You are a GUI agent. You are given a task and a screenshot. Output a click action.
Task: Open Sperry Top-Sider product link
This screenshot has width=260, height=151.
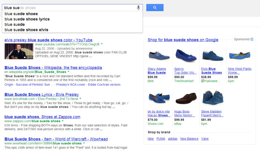pos(185,71)
